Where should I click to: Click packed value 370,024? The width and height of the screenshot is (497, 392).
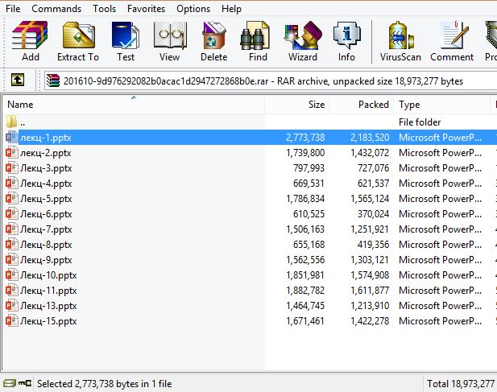[373, 214]
